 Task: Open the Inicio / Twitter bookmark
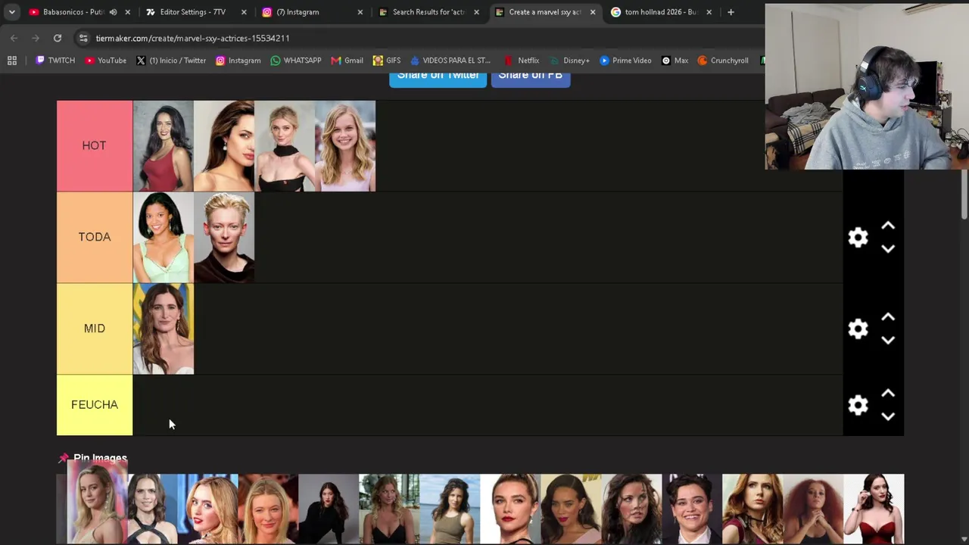[x=171, y=61]
